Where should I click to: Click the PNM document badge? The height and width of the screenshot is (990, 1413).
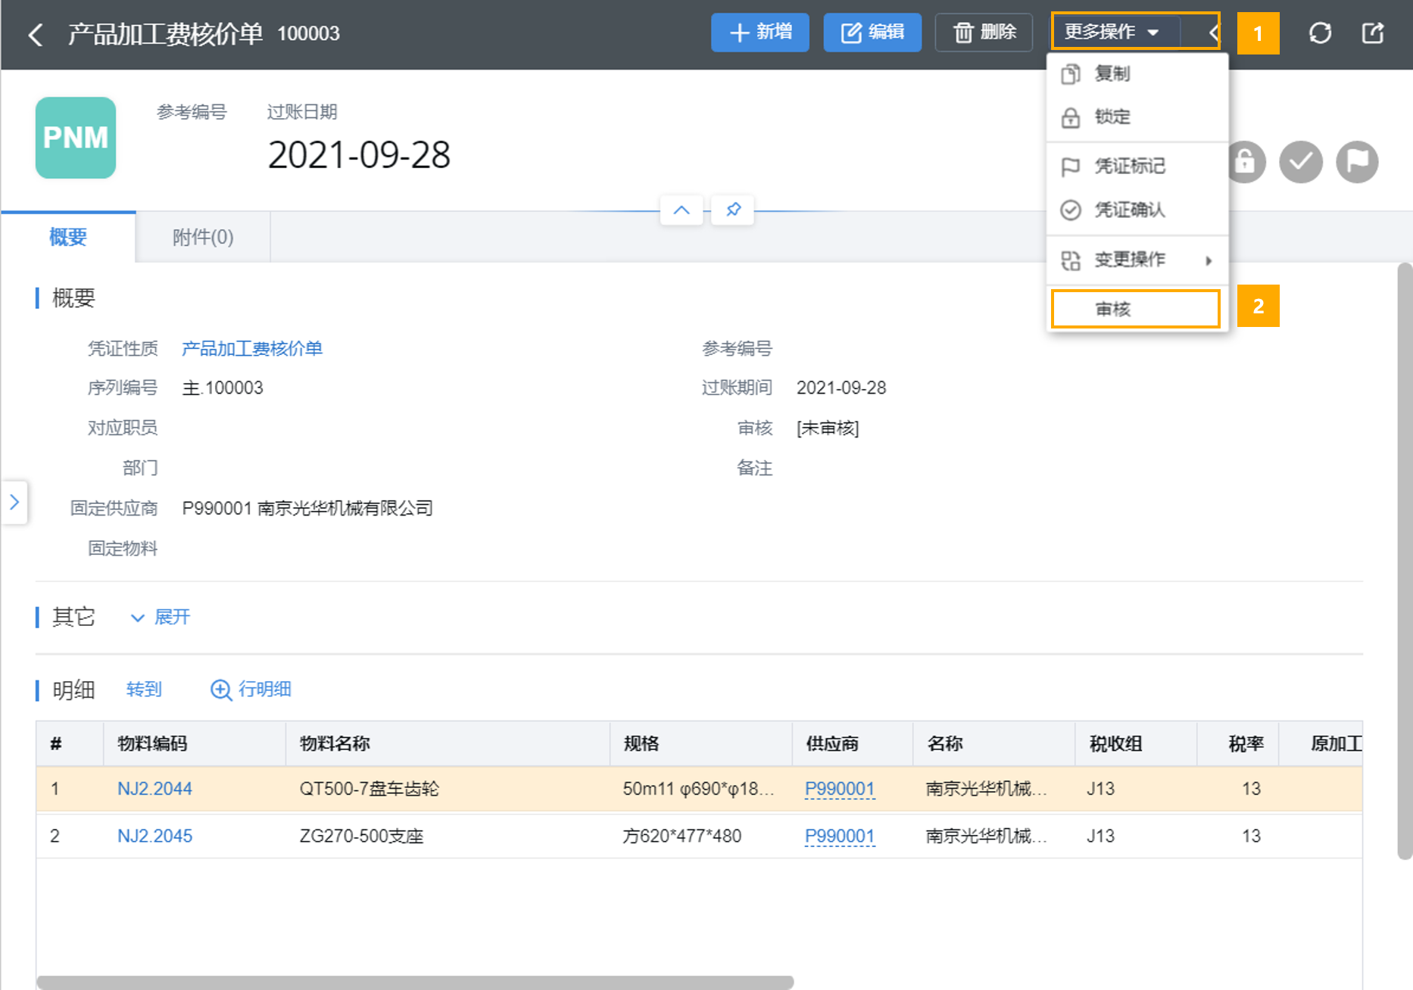76,138
